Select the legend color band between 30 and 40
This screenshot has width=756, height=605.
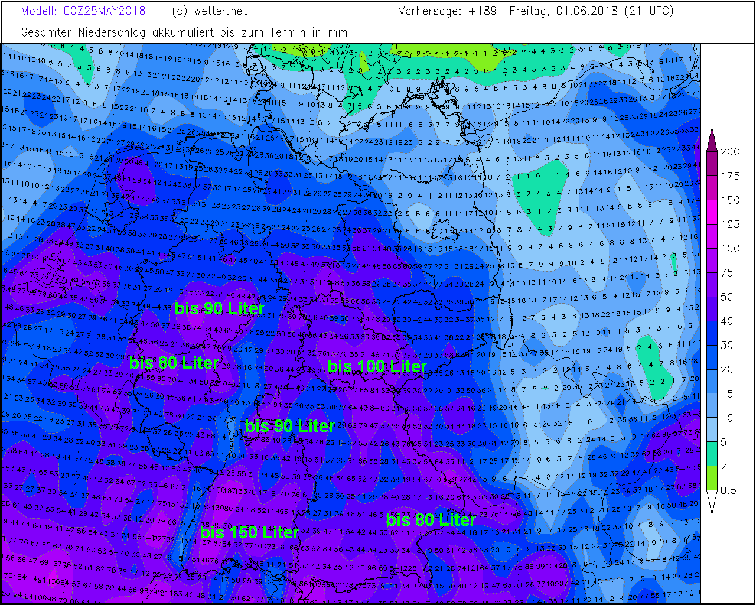[712, 333]
